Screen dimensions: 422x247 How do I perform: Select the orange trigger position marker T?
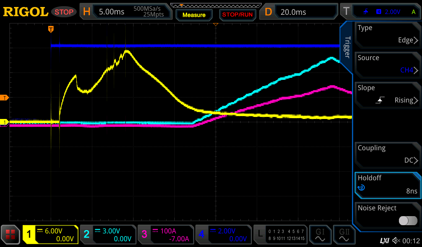point(51,29)
